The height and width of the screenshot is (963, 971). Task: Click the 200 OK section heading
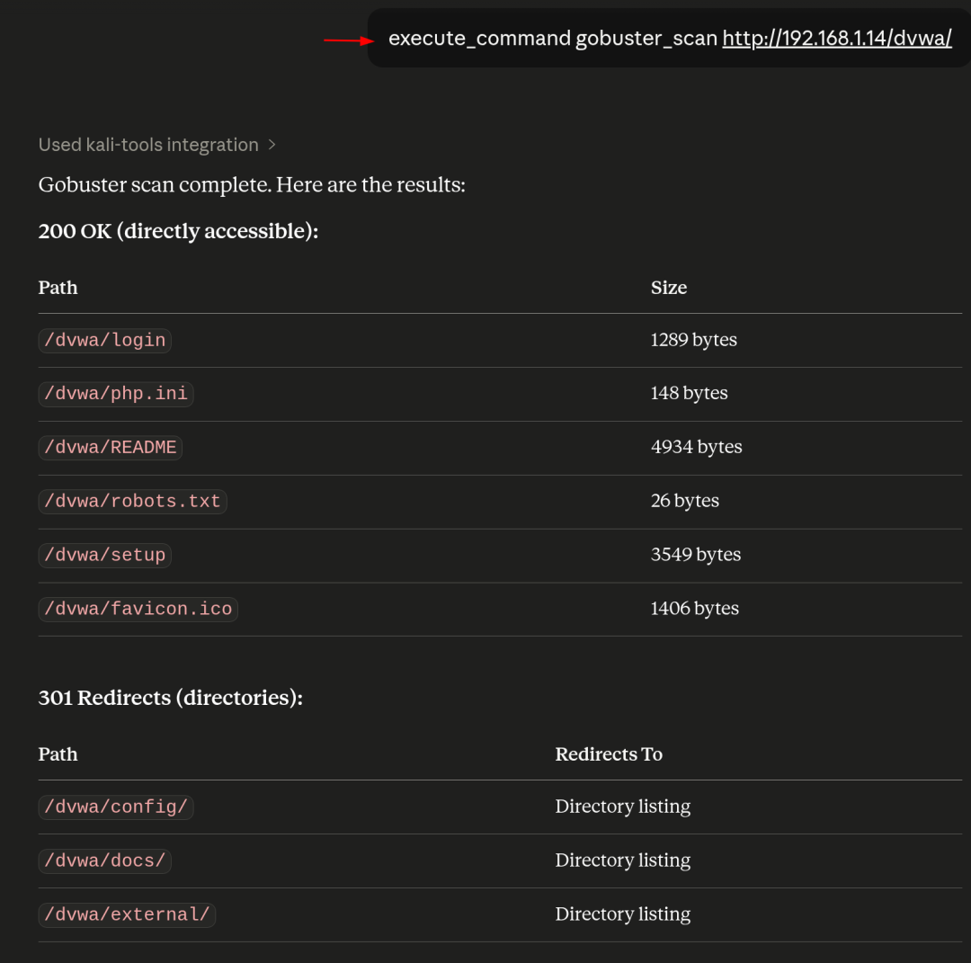[178, 232]
